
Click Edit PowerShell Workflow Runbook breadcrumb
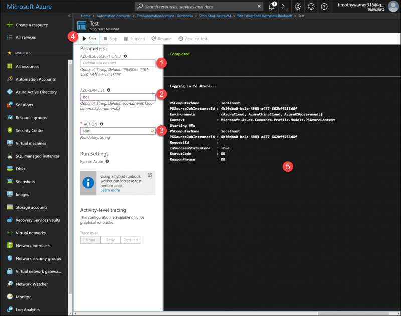[265, 16]
